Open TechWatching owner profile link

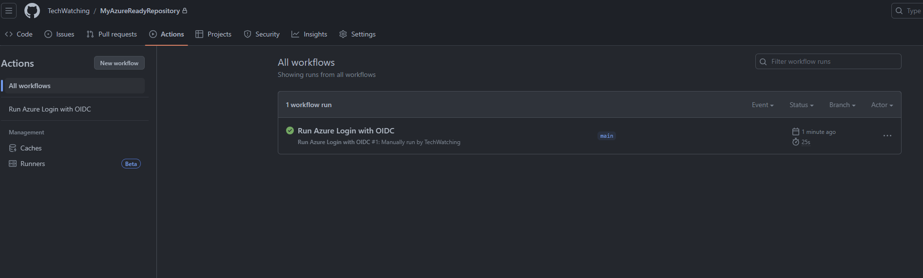[69, 11]
